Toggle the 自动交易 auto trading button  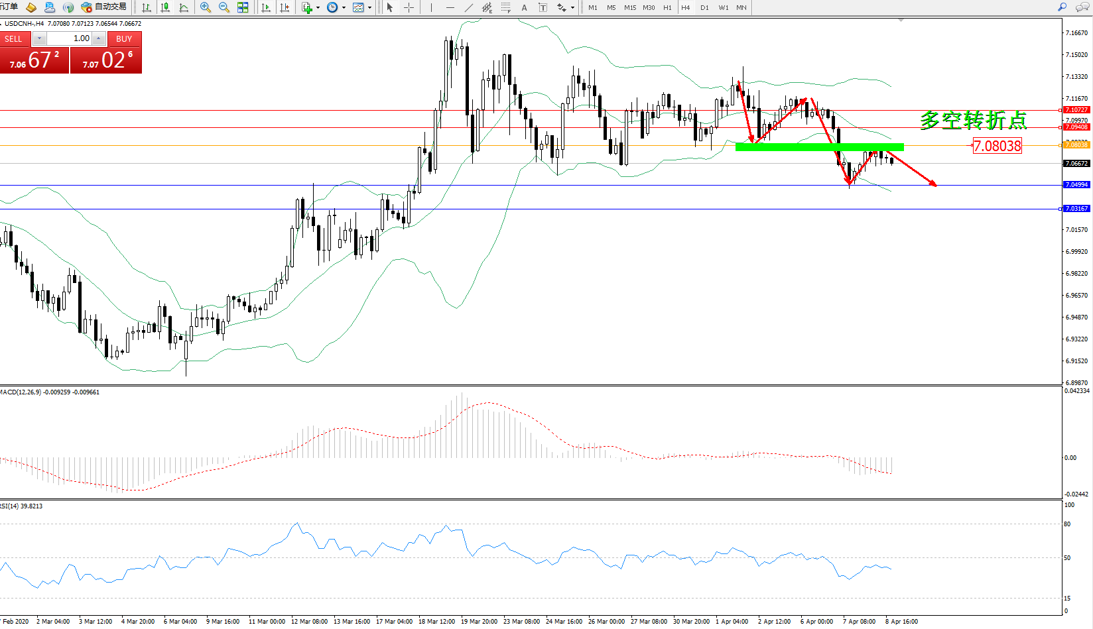tap(103, 7)
